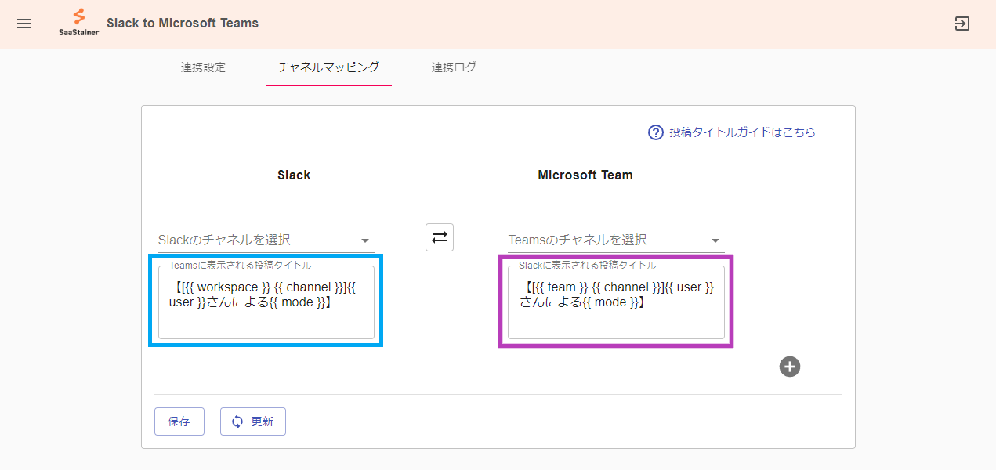The image size is (996, 470).
Task: Open the hamburger navigation menu
Action: 24,23
